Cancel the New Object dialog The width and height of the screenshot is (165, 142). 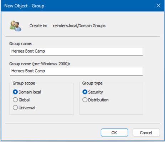(x=146, y=132)
